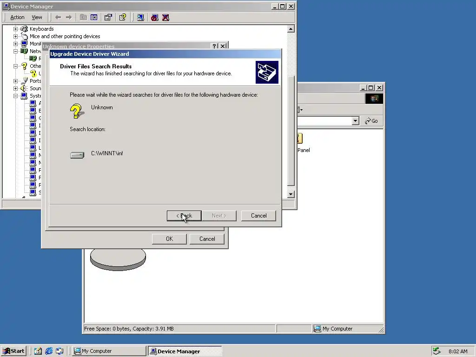This screenshot has height=357, width=476.
Task: Click Cancel in the Upgrade Driver Wizard
Action: (258, 216)
